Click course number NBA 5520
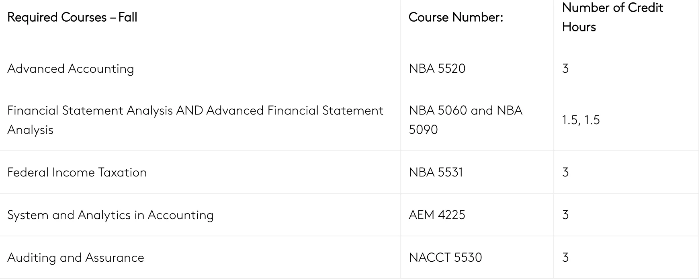Screen dimensions: 700x279 tap(437, 69)
